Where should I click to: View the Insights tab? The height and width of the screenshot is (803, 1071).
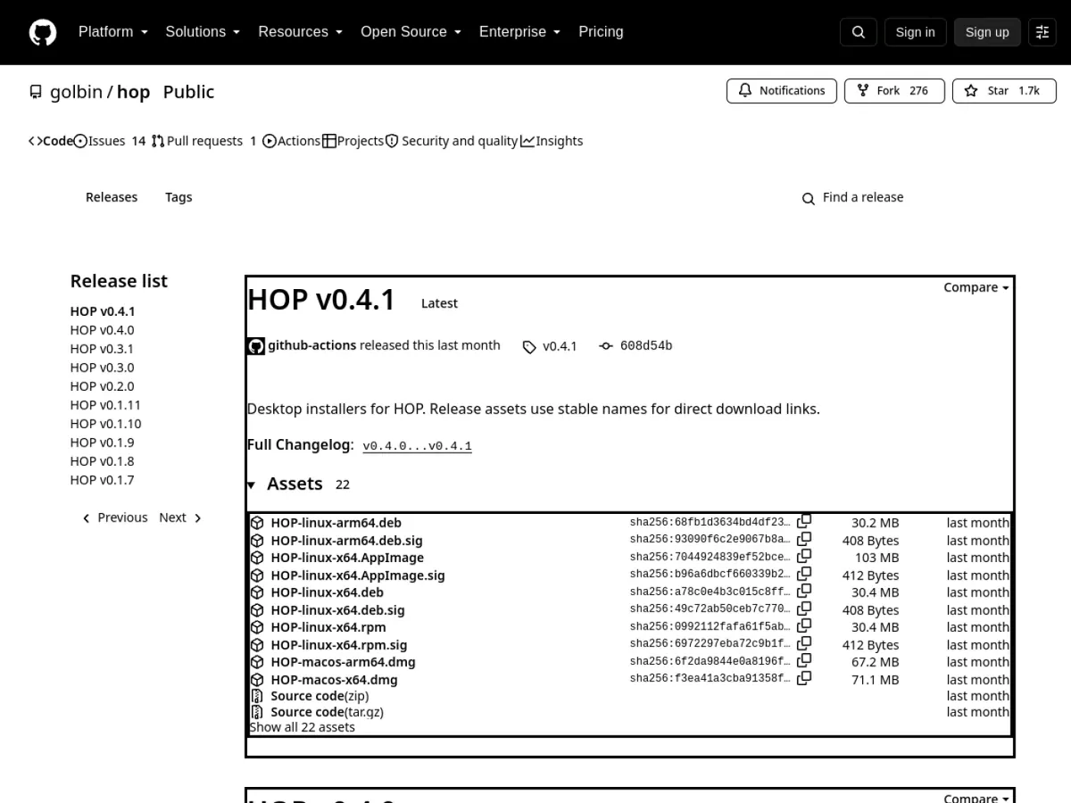click(x=552, y=141)
